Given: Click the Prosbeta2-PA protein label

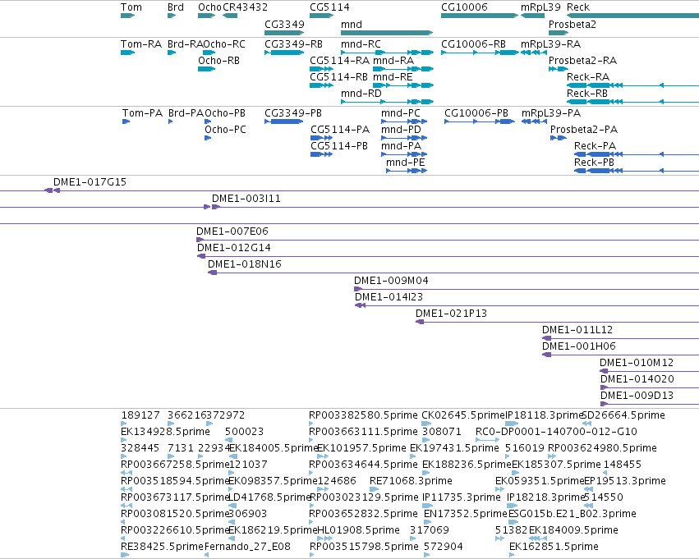Looking at the screenshot, I should pos(584,130).
